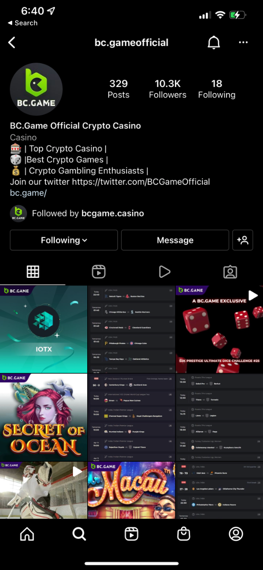Open the bc.game/ bio link
This screenshot has width=263, height=570.
tap(28, 193)
